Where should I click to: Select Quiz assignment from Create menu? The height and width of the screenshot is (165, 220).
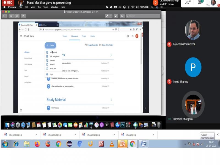[54, 56]
